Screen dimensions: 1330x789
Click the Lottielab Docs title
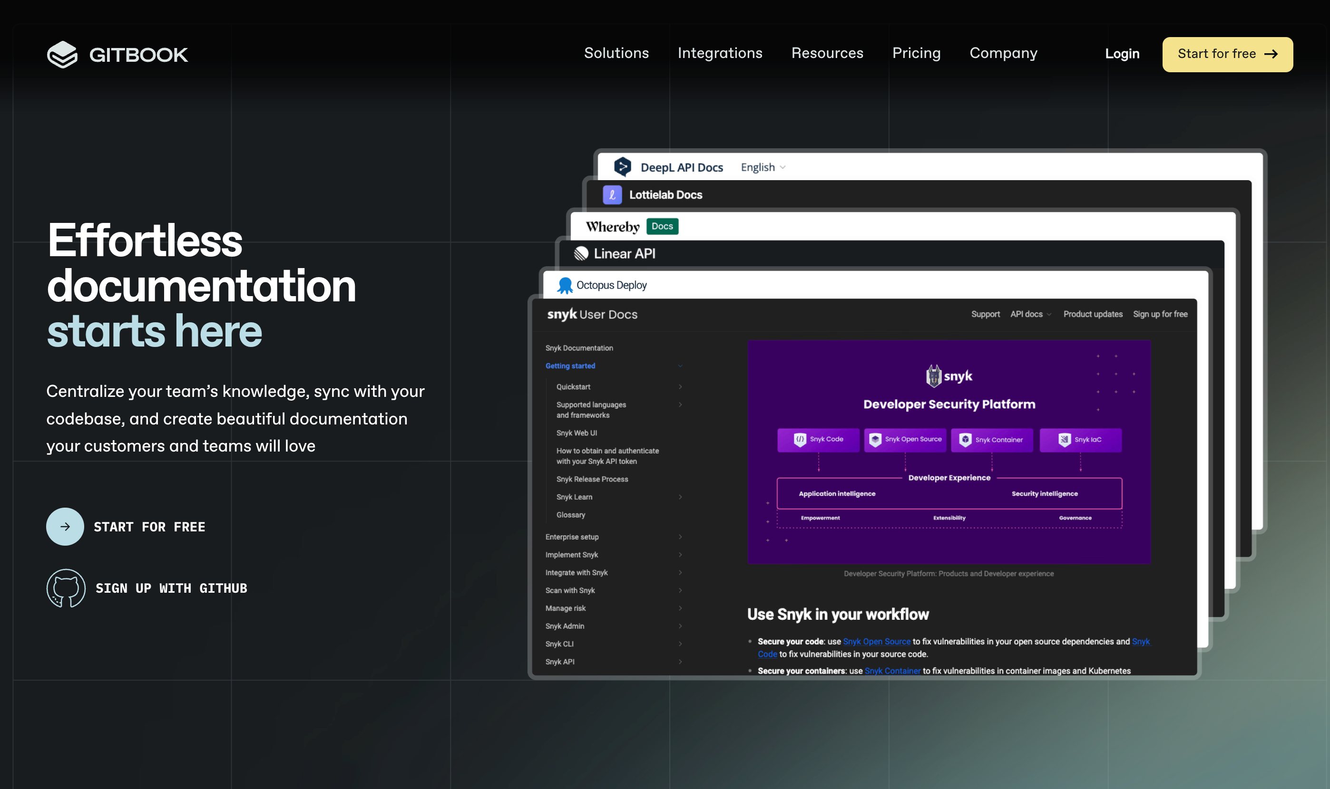[665, 195]
